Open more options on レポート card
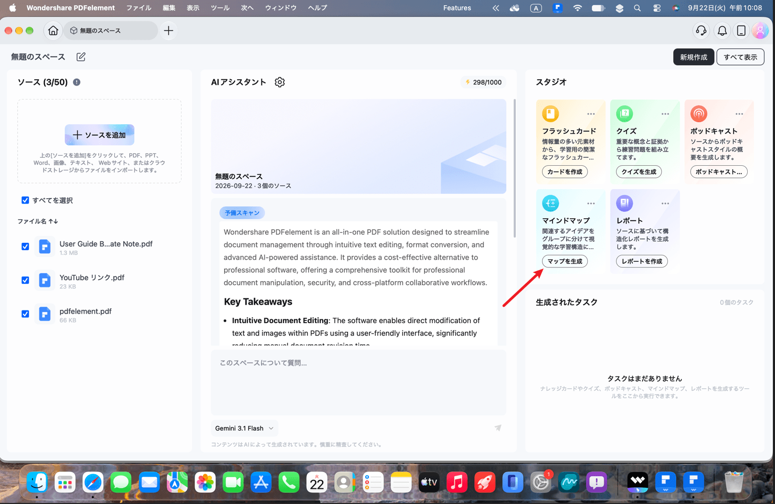This screenshot has width=775, height=504. point(665,203)
